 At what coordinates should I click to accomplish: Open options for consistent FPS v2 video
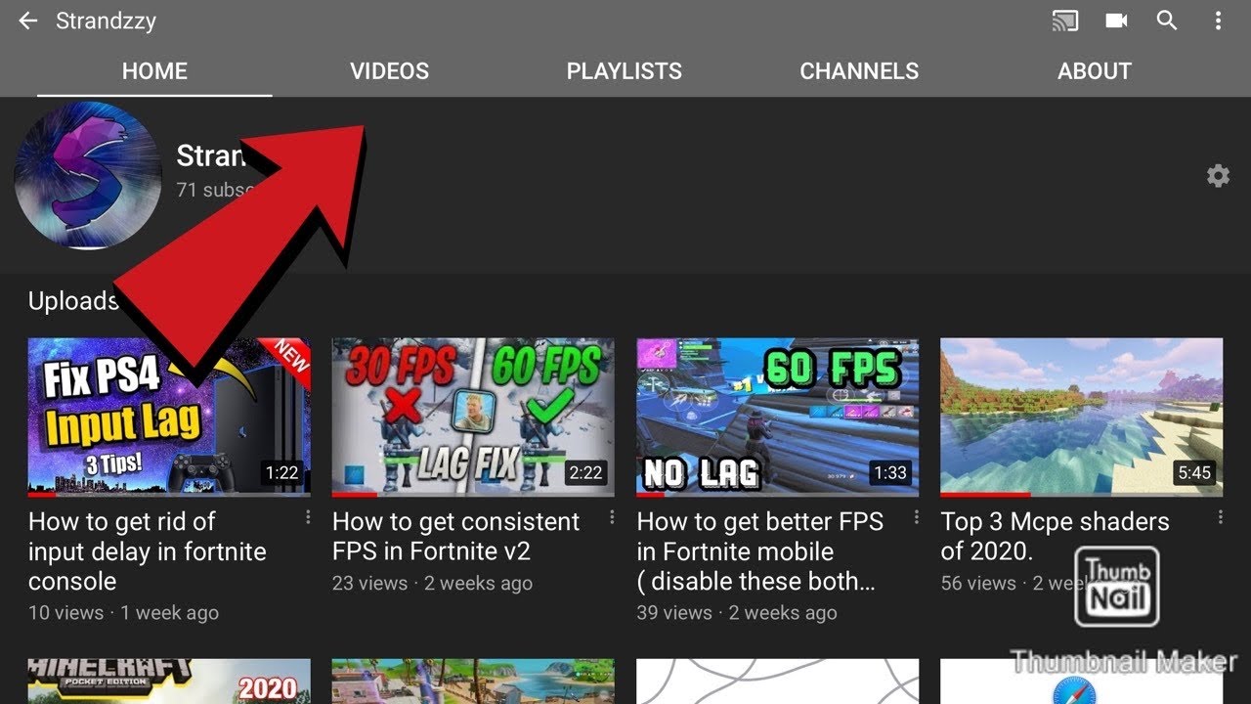tap(612, 516)
